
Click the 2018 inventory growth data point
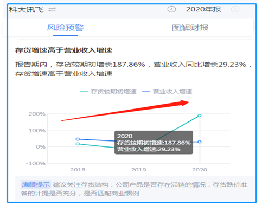click(78, 144)
